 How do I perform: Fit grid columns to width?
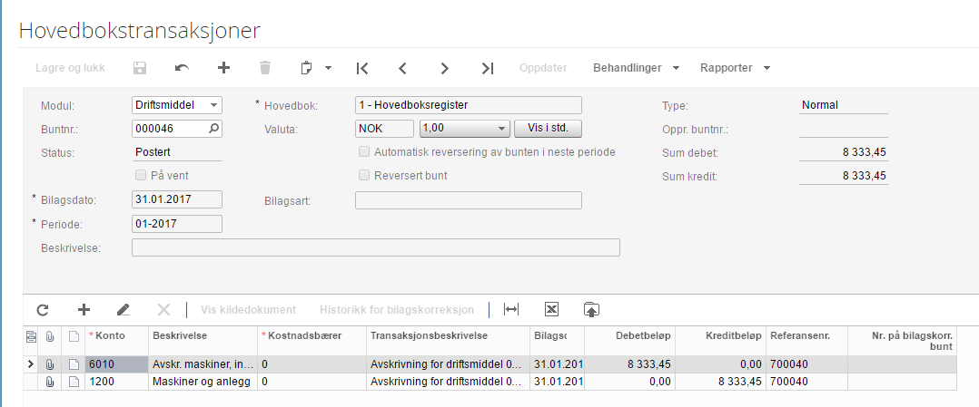pos(511,309)
